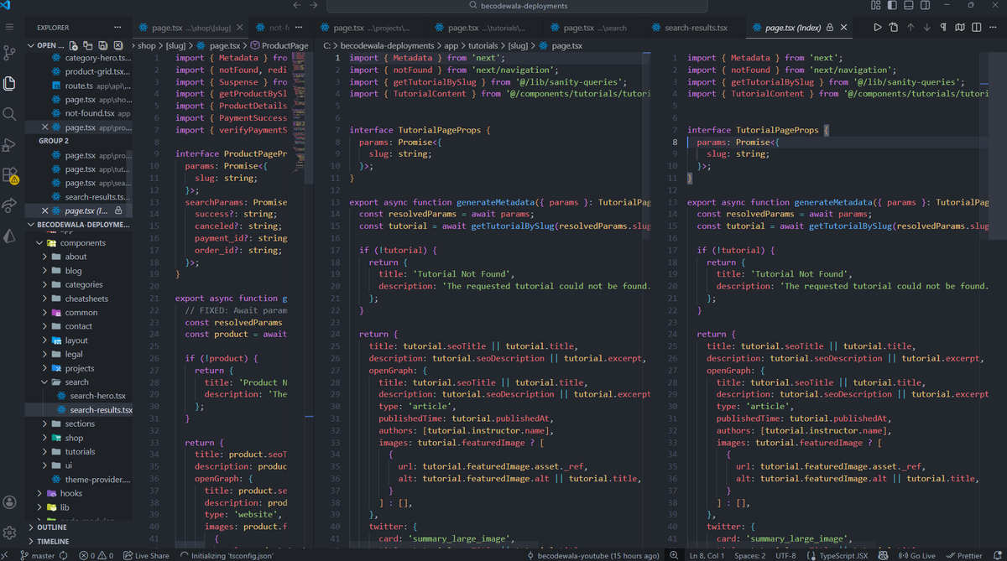The width and height of the screenshot is (1007, 561).
Task: Go to next change arrow
Action: point(926,28)
